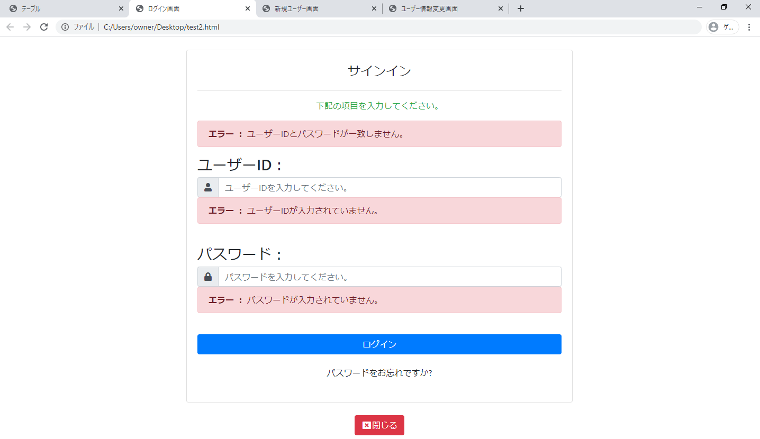Open the ユーザー情報変更画面 tab
The height and width of the screenshot is (439, 760).
click(x=446, y=8)
